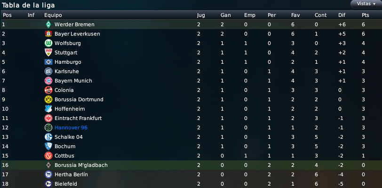This screenshot has width=382, height=188.
Task: Click the Bielefeld team name
Action: pyautogui.click(x=66, y=184)
